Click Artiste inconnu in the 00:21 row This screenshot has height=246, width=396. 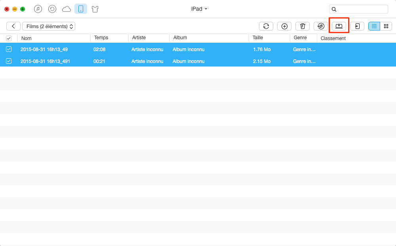tap(147, 61)
